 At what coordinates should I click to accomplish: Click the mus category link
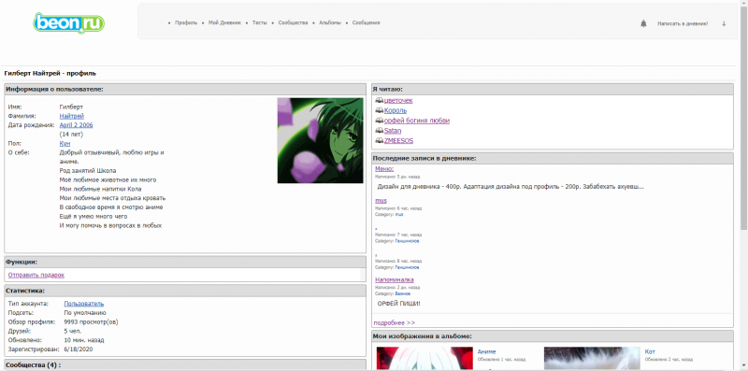(399, 215)
